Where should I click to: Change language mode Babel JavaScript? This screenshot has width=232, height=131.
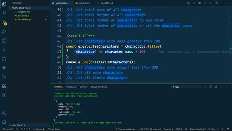(x=198, y=129)
